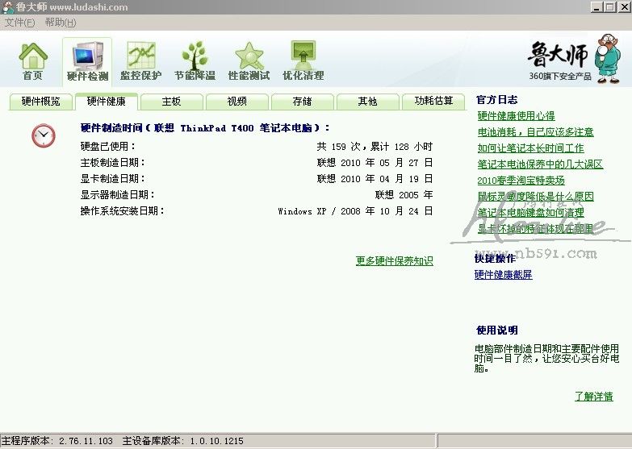Click the 官方日志 heading

(x=496, y=100)
